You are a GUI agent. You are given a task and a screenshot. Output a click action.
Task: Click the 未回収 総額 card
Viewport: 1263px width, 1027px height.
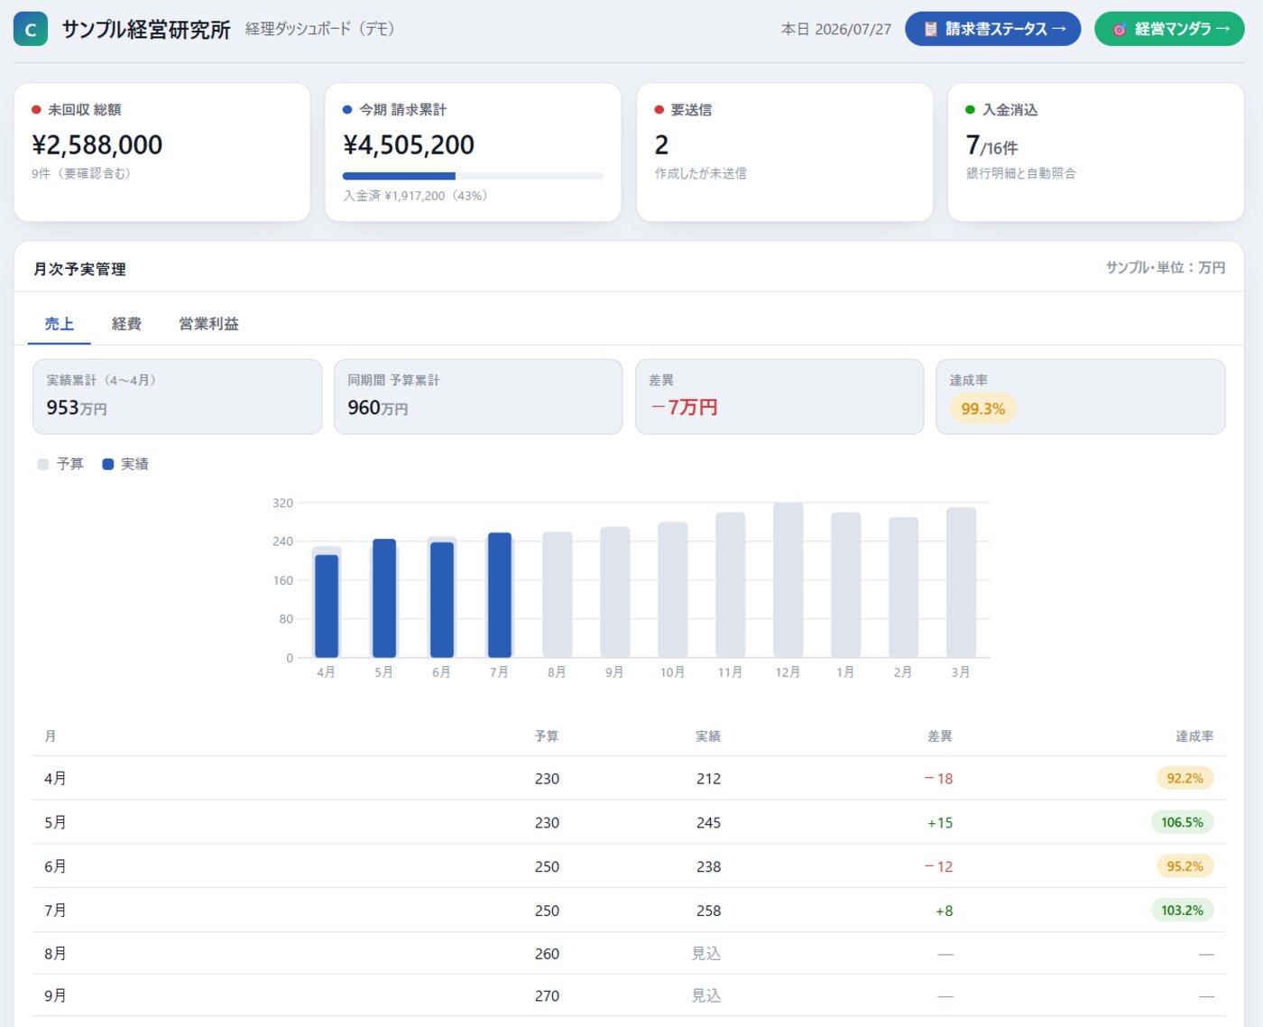162,152
